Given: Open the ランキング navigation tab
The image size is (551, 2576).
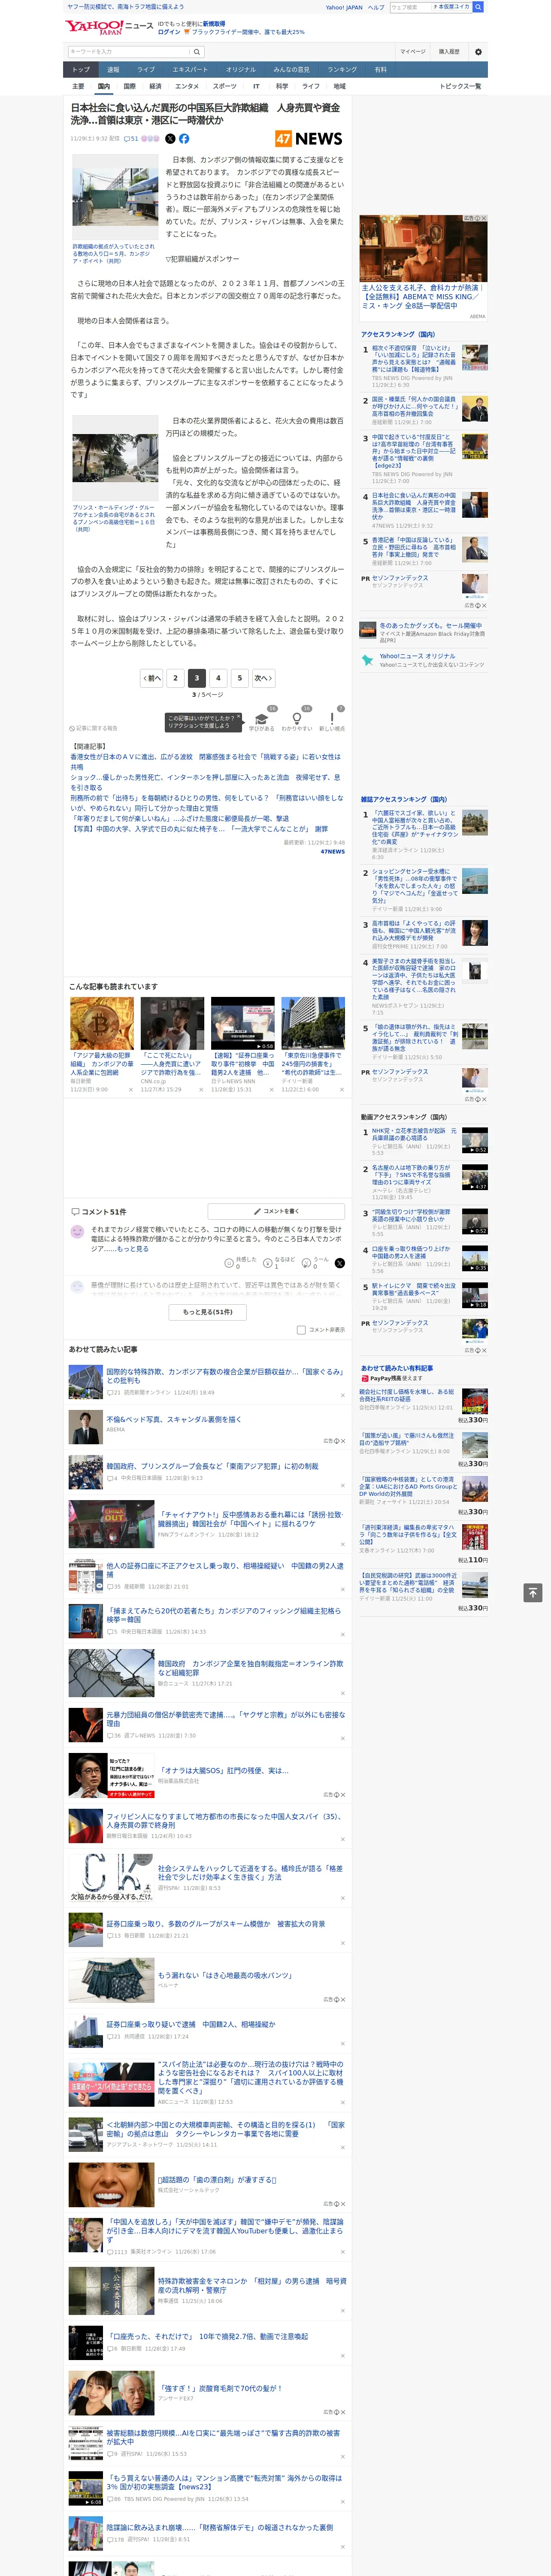Looking at the screenshot, I should 342,70.
